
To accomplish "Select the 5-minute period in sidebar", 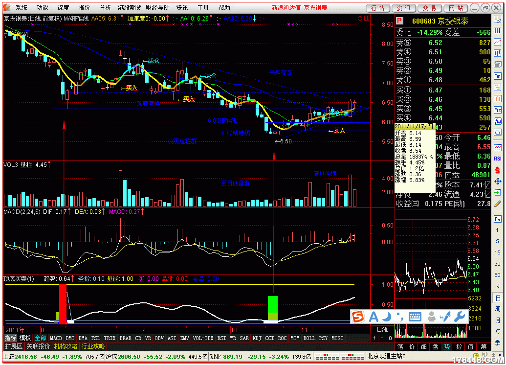I will (x=497, y=241).
